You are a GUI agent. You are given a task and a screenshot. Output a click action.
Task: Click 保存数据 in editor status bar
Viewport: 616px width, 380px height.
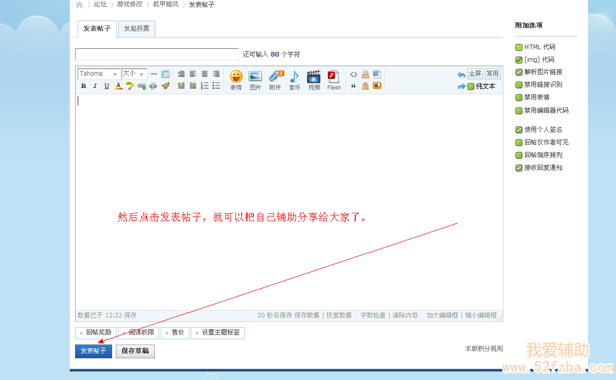point(307,315)
